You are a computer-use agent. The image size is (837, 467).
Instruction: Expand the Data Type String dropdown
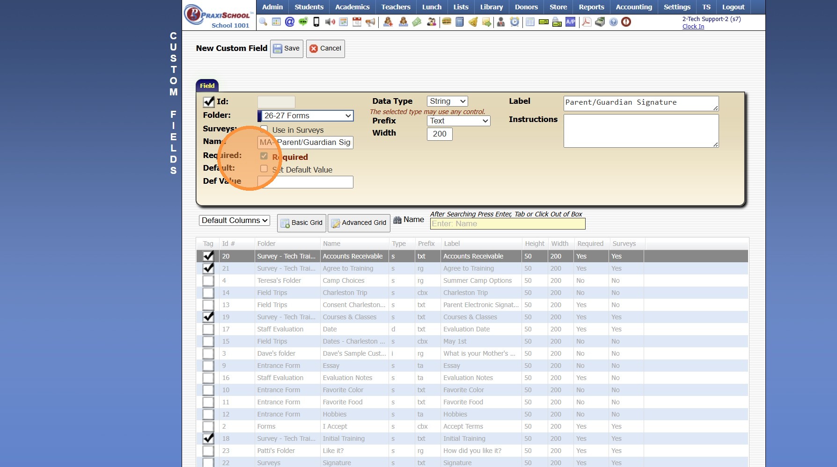(x=447, y=101)
